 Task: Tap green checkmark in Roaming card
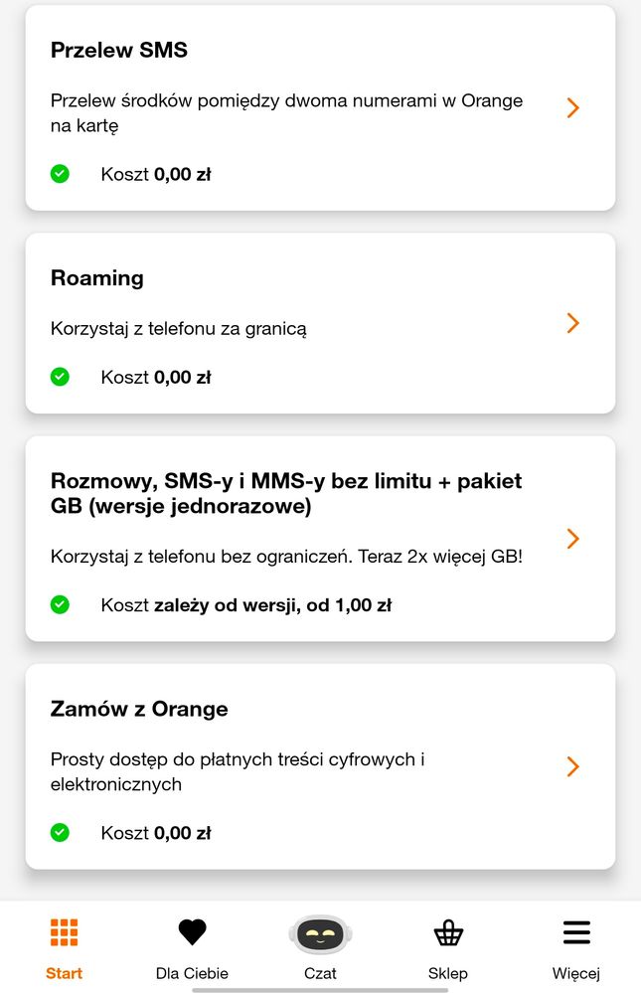[60, 377]
